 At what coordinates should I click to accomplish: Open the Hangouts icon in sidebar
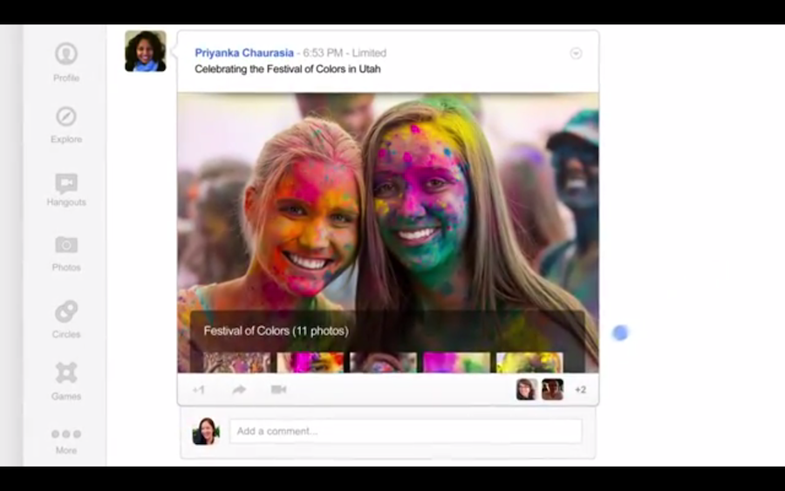[x=66, y=183]
